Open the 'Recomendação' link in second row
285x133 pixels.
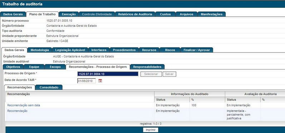17,111
